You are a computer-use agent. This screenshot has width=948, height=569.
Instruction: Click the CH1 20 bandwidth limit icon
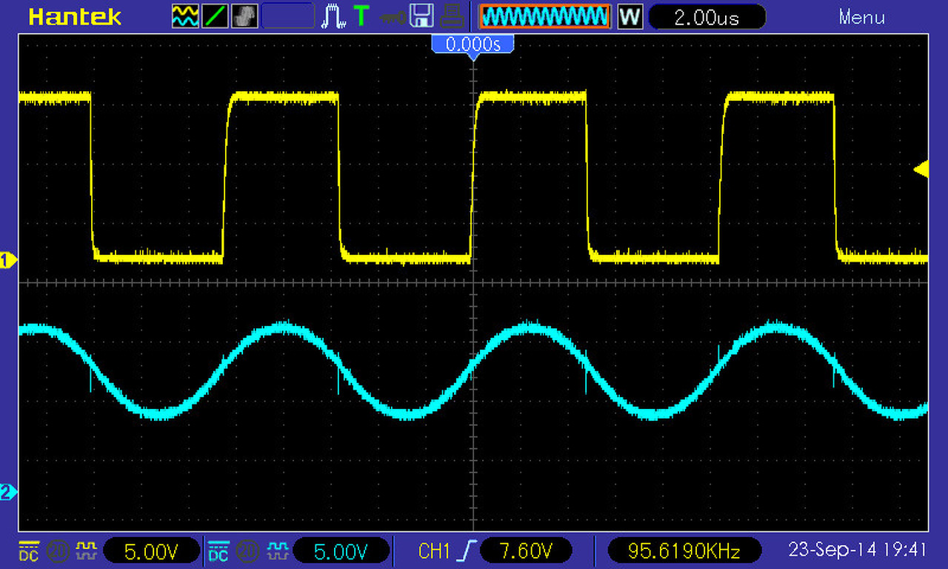pos(57,550)
